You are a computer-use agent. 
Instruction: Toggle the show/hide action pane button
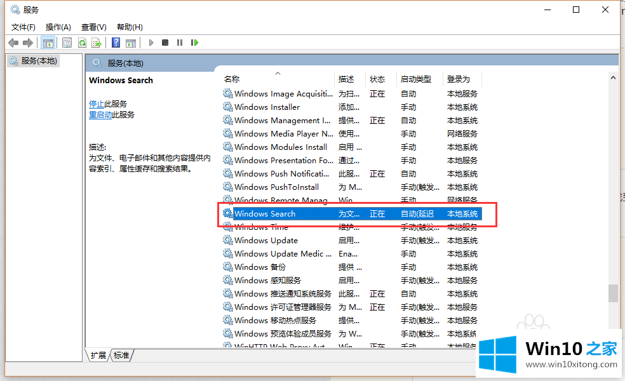click(130, 43)
